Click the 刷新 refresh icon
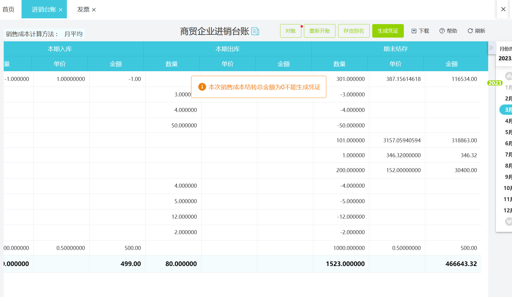Image resolution: width=512 pixels, height=297 pixels. point(471,31)
